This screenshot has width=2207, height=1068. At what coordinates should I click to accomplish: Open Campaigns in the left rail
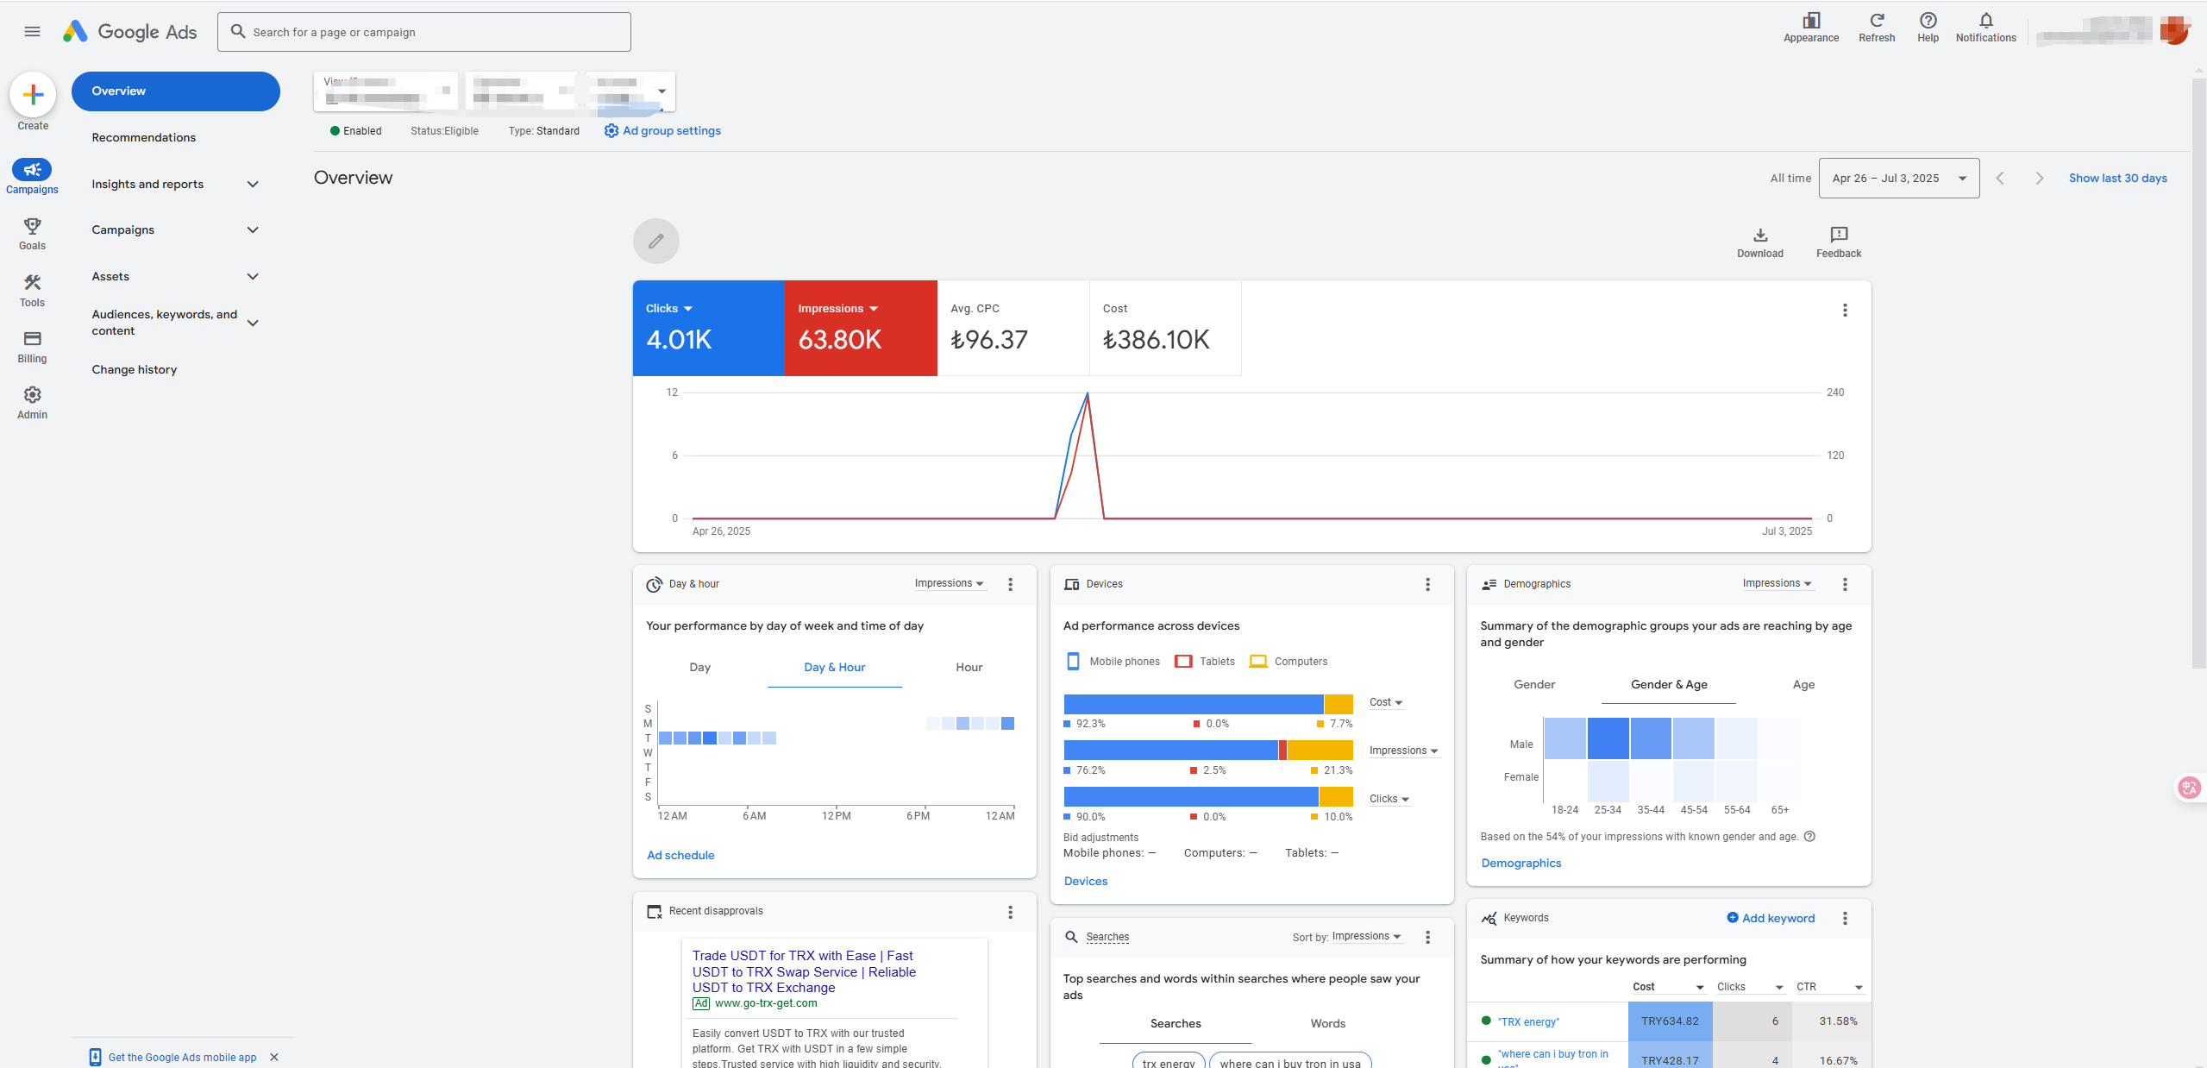tap(32, 177)
